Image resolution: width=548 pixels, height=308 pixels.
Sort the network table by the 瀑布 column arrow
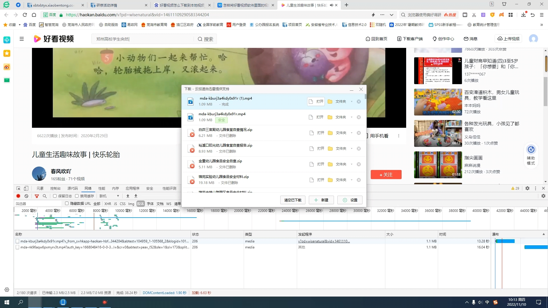coord(543,234)
